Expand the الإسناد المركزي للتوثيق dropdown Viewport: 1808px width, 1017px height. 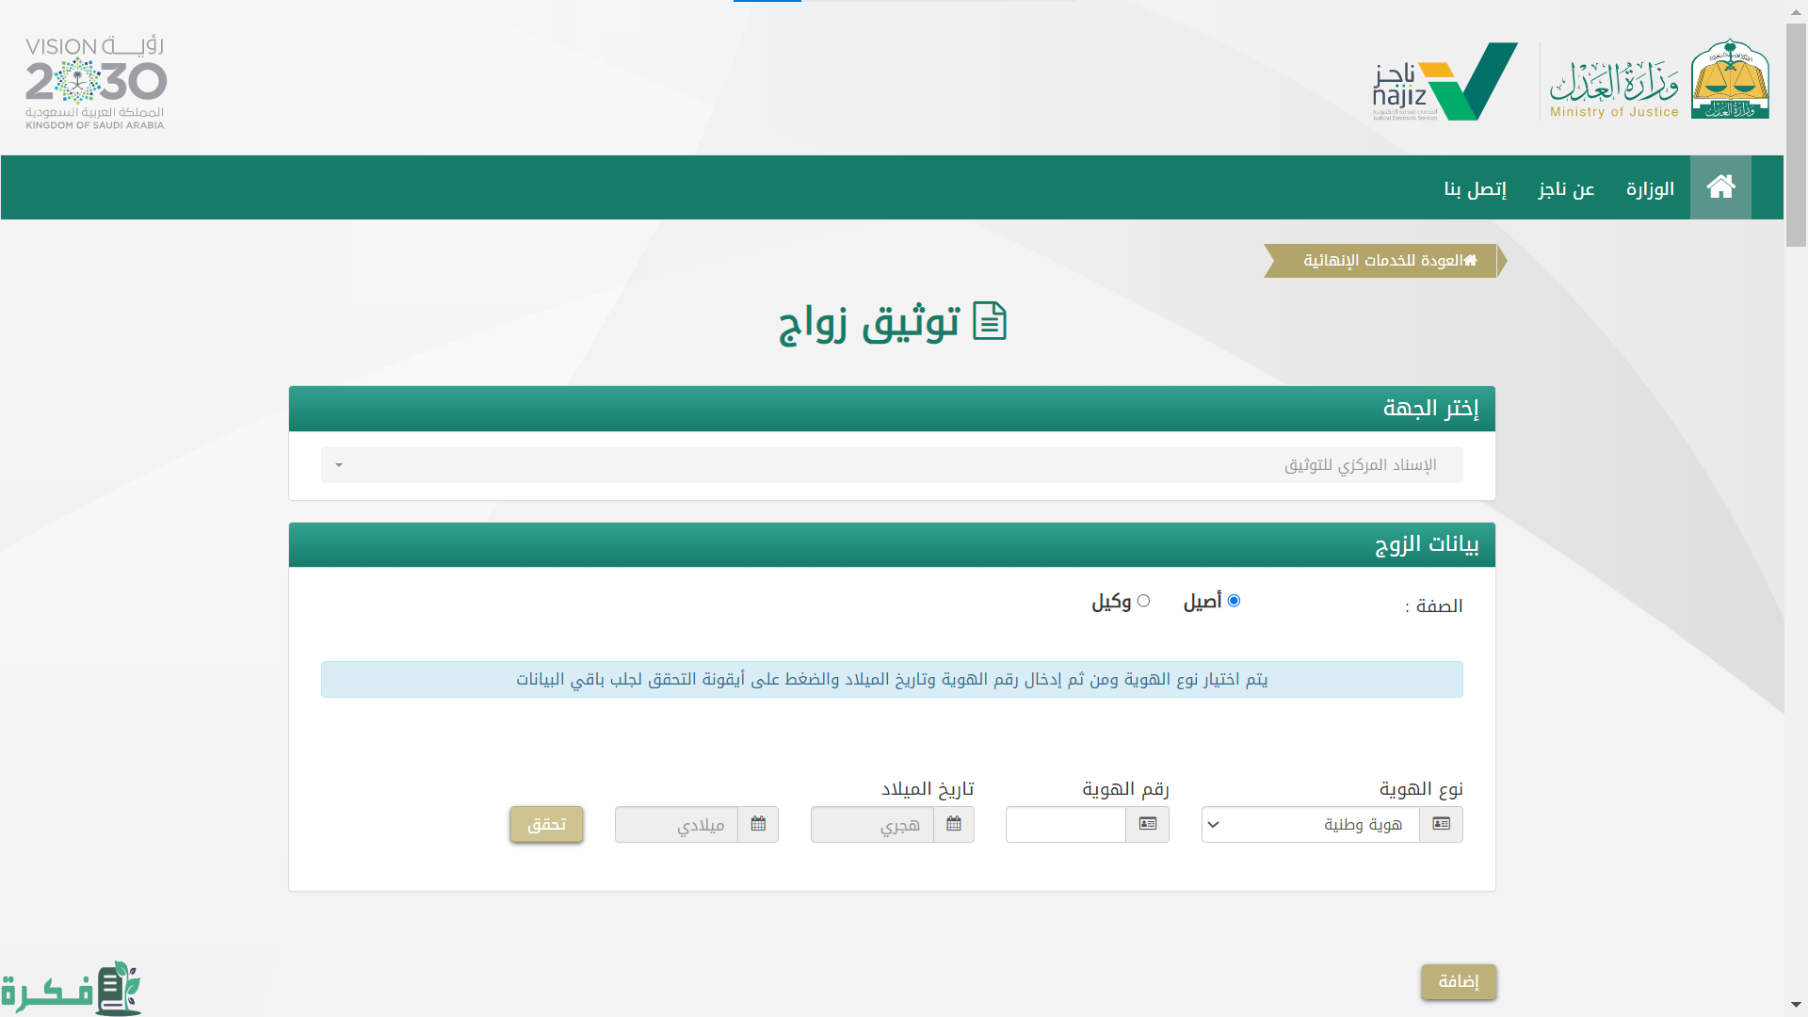[x=891, y=465]
